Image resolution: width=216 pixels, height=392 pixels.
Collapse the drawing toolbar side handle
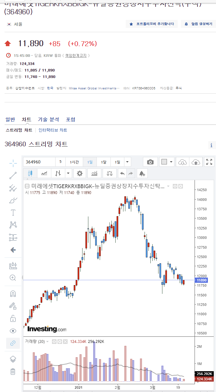pos(22,278)
